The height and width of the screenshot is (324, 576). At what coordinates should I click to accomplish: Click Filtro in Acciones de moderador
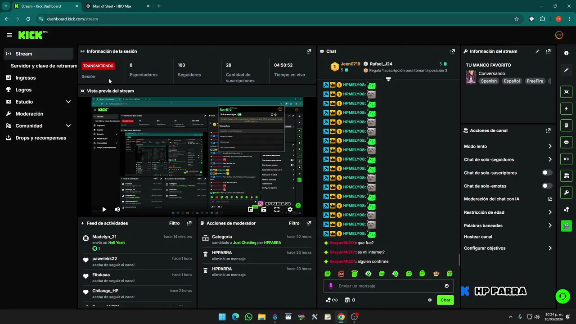[294, 223]
